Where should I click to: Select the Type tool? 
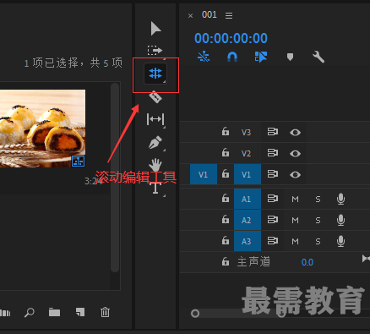155,188
